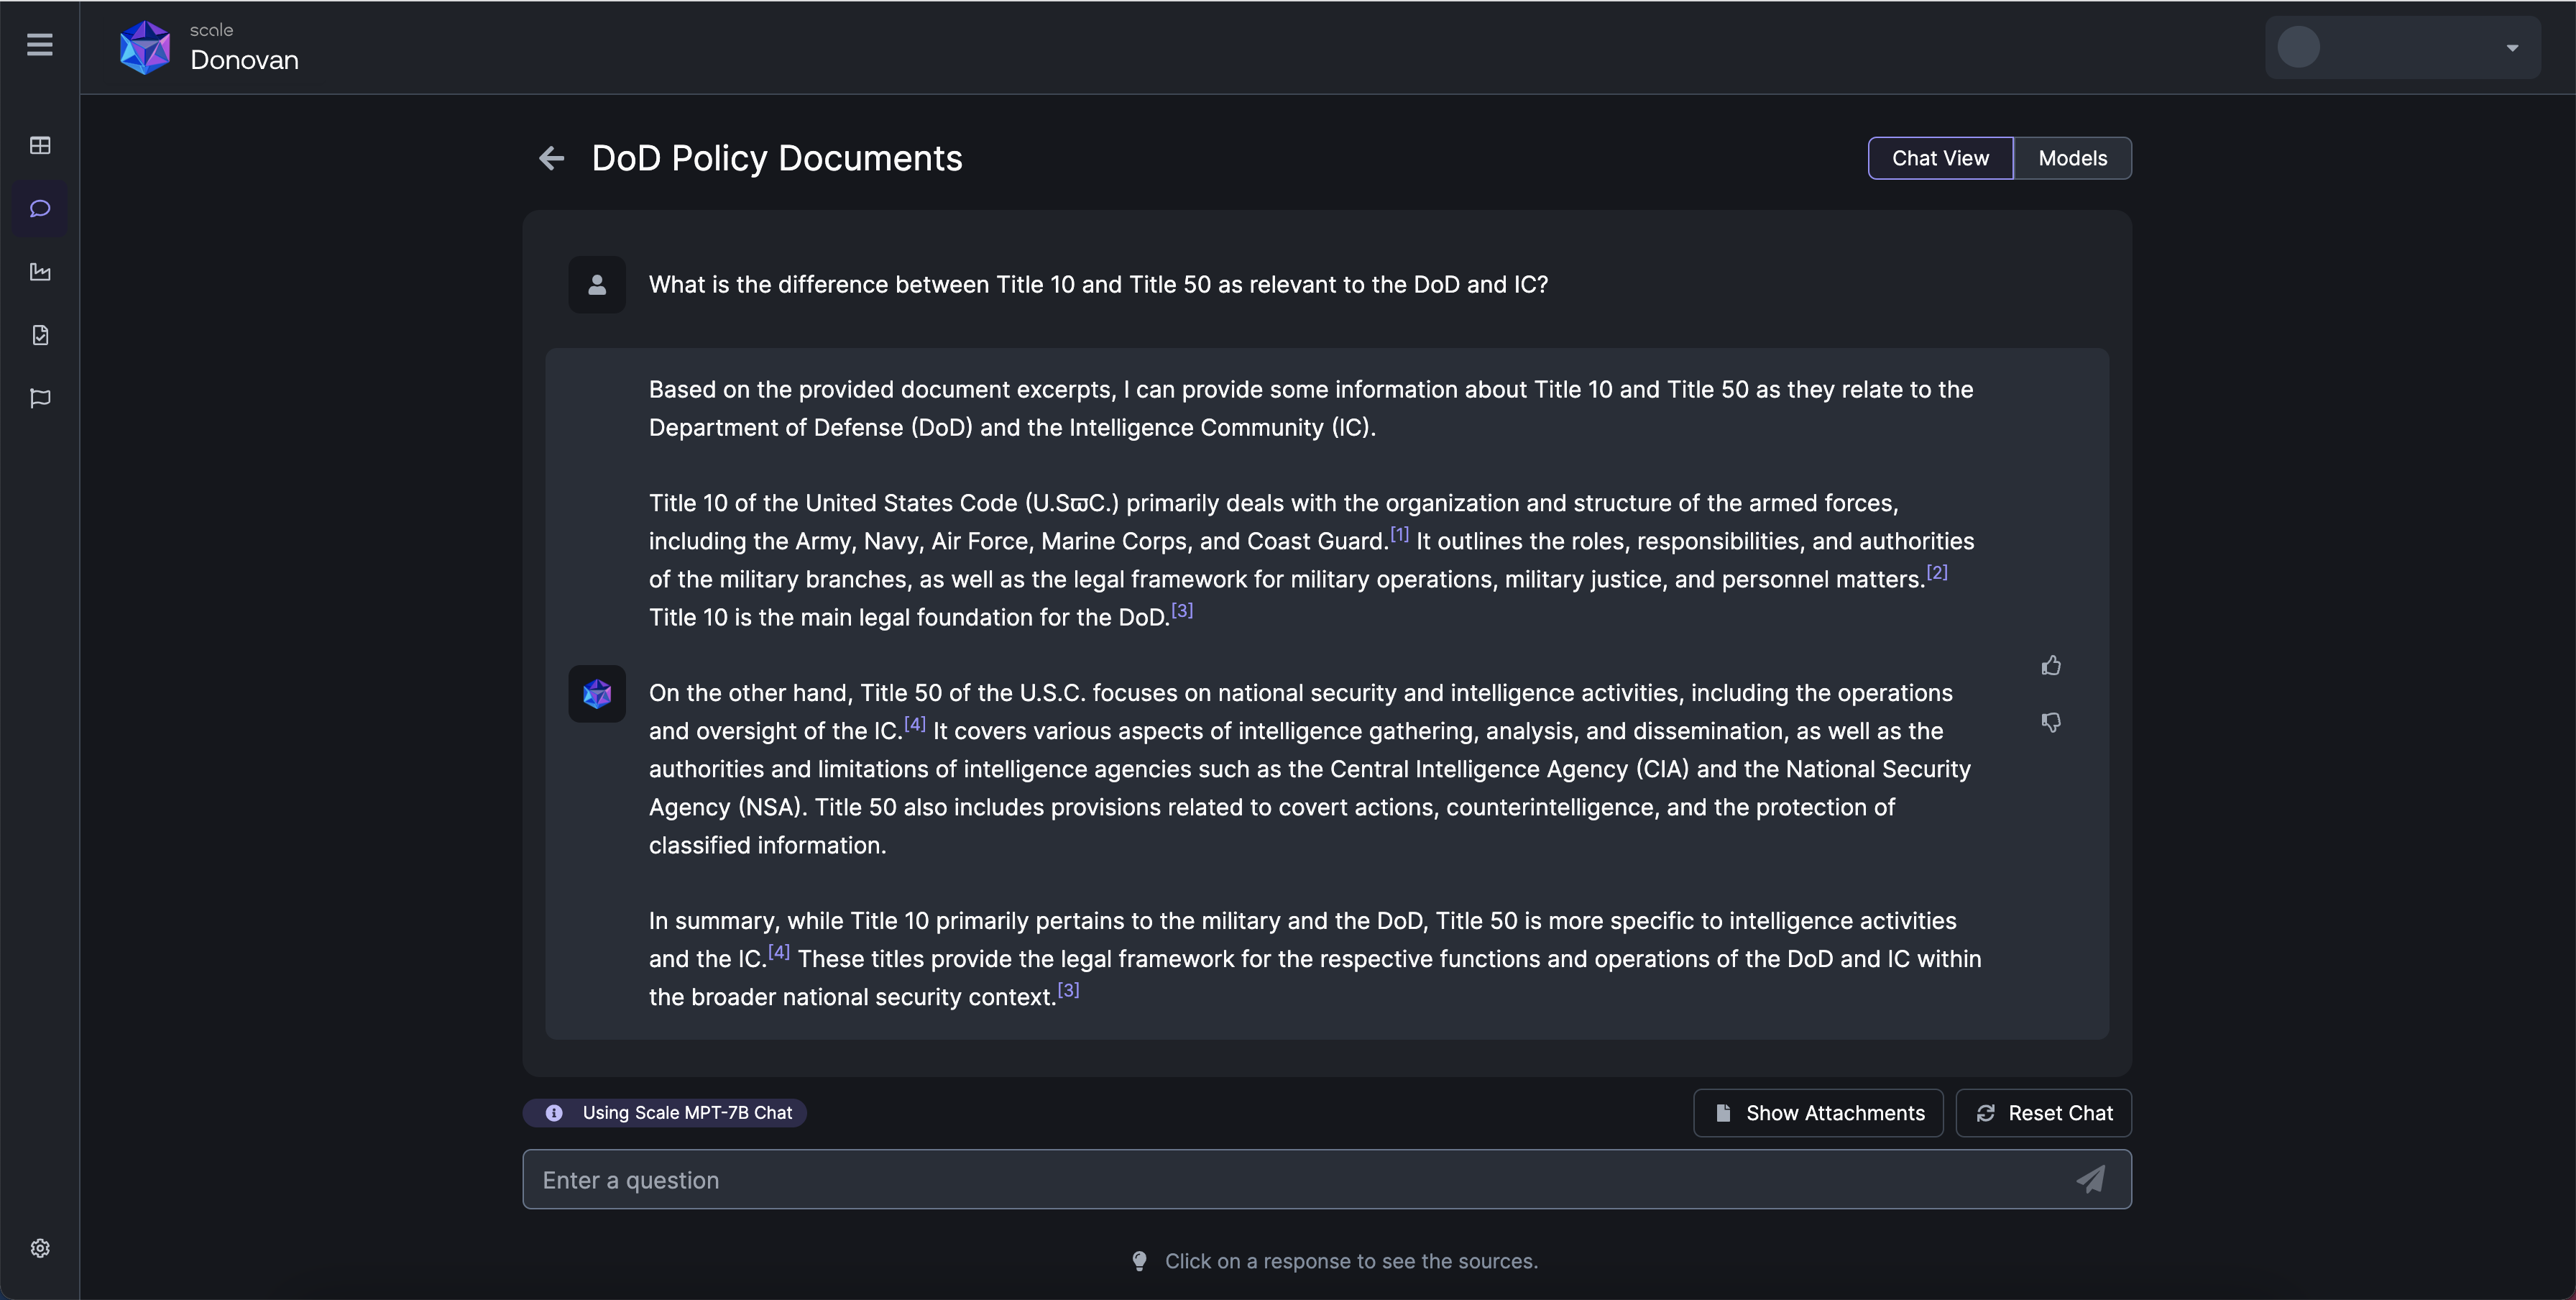Click the Scale Donovan app icon

pyautogui.click(x=146, y=47)
